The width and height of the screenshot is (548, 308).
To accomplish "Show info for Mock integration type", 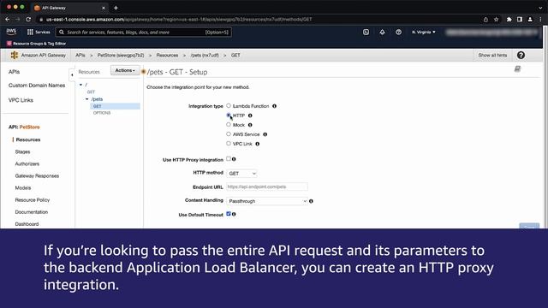I will 250,125.
